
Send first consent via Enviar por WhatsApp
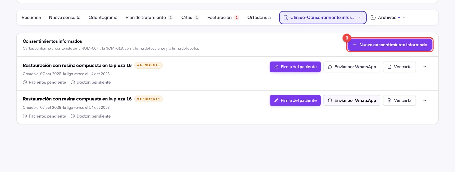[x=352, y=67]
